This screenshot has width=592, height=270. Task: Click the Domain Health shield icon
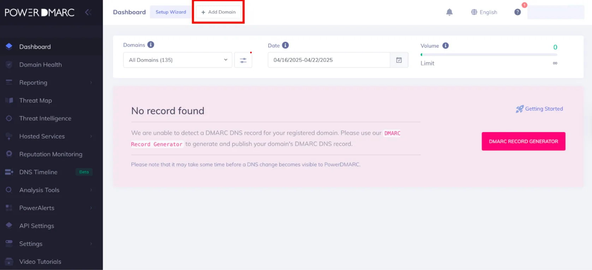pos(9,65)
